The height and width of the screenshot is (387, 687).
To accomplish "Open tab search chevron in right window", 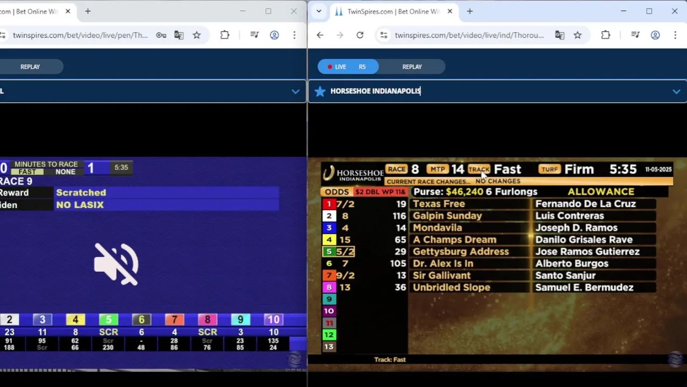I will click(319, 11).
